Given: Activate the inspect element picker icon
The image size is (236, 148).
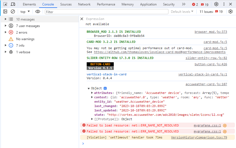Looking at the screenshot, I should (x=5, y=4).
